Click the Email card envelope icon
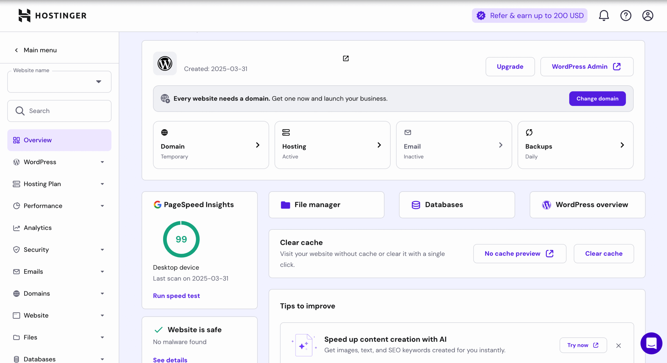Screen dimensions: 667x363 408,132
